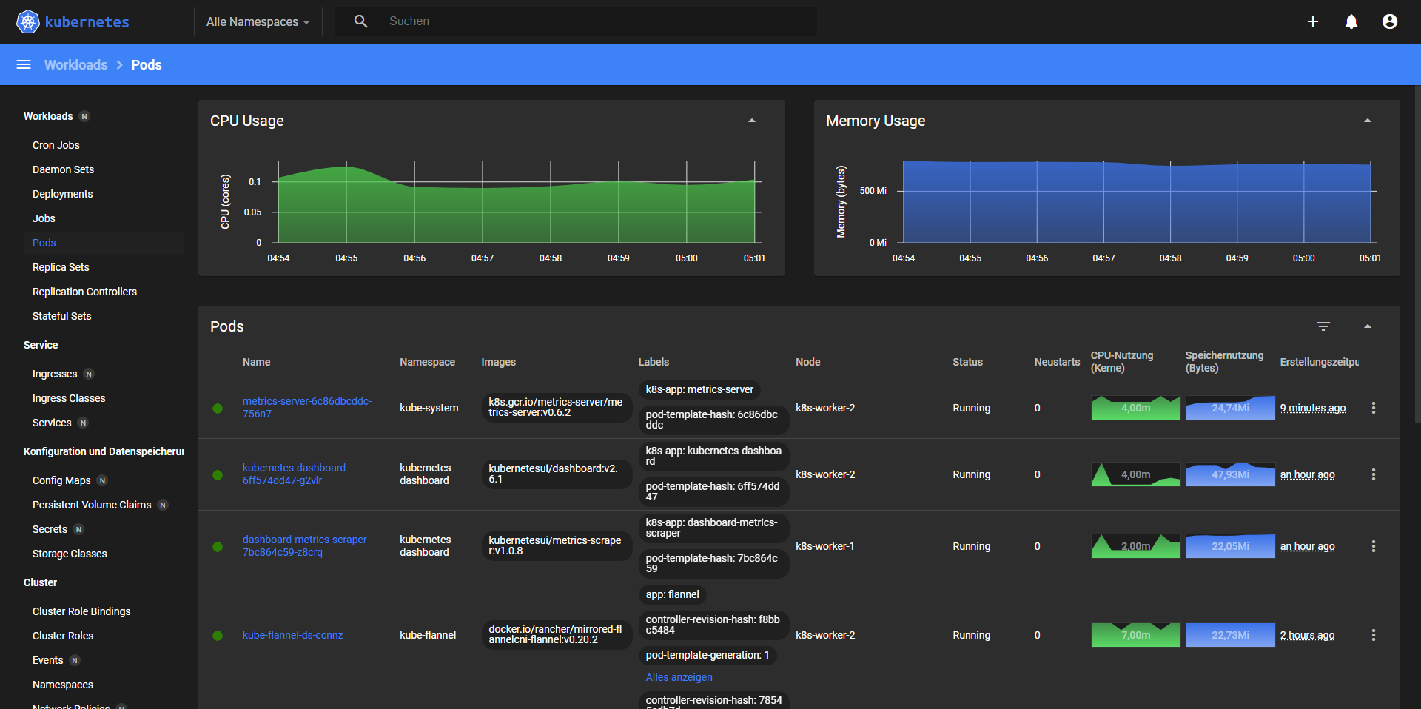The height and width of the screenshot is (709, 1421).
Task: Open the Alle Namespaces dropdown
Action: coord(258,21)
